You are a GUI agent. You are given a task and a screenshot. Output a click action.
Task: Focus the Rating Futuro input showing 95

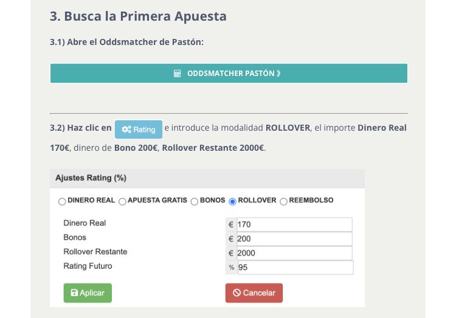pos(295,268)
